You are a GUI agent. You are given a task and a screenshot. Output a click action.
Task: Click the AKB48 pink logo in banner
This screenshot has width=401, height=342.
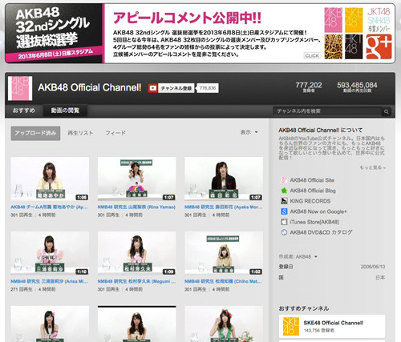(333, 20)
